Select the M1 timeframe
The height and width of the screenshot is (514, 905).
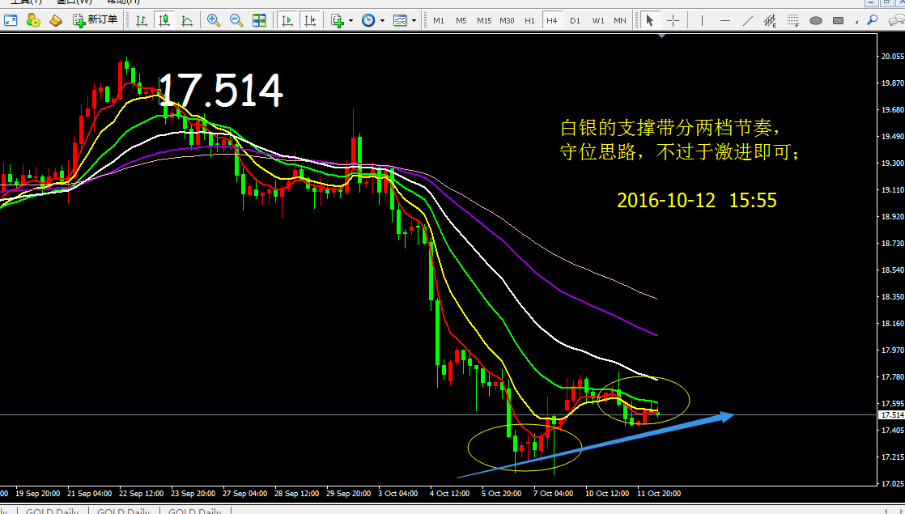(439, 21)
